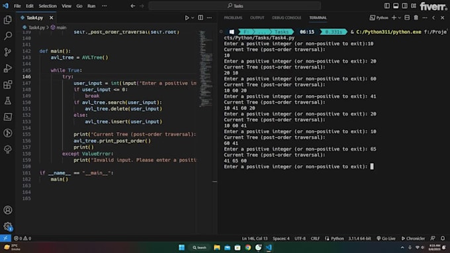
Task: Toggle secondary side bar layout button
Action: (404, 6)
